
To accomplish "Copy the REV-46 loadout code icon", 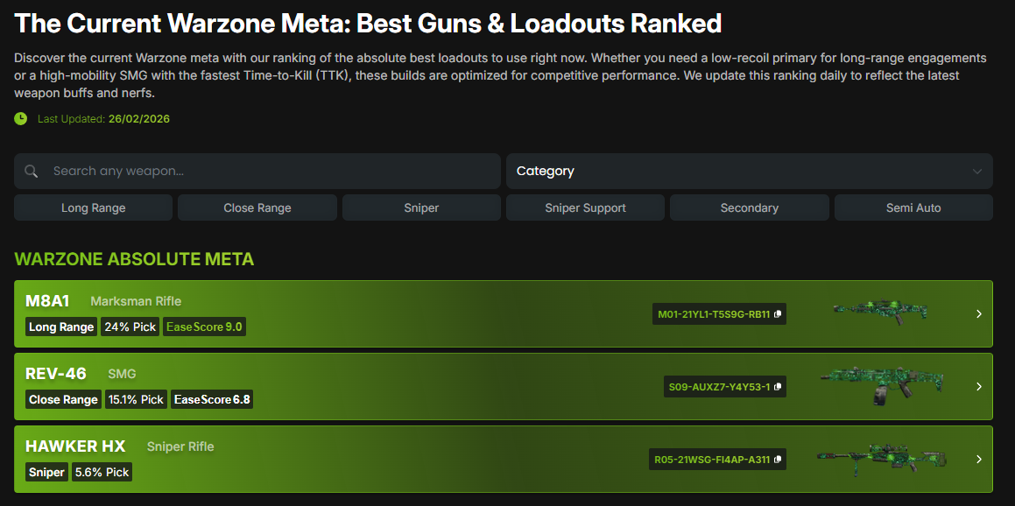I will (778, 387).
